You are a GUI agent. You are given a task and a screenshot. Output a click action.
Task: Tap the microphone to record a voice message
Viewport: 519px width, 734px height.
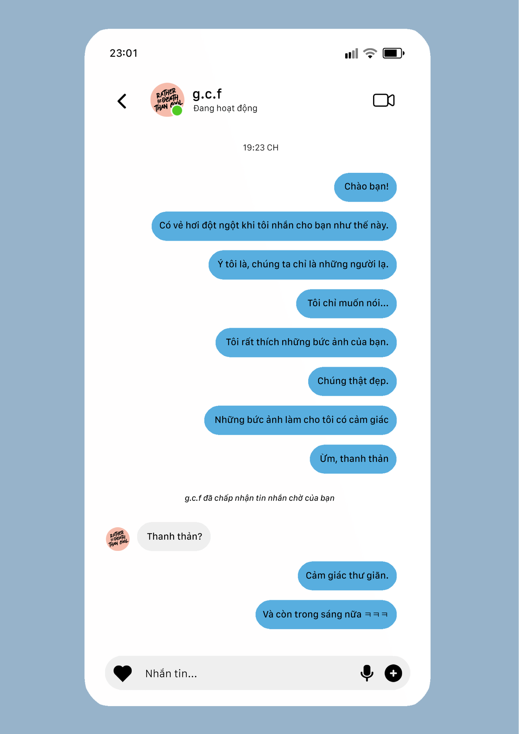click(367, 673)
